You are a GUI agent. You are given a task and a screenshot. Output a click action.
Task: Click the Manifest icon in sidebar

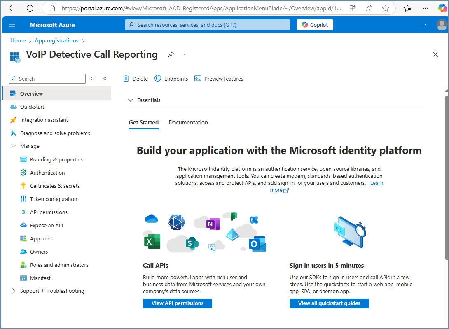(x=23, y=278)
